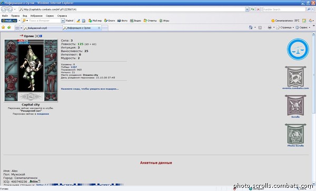Image resolution: width=316 pixels, height=191 pixels.
Task: Click the blue info icon next to Орлик [8]
Action: pyautogui.click(x=41, y=36)
